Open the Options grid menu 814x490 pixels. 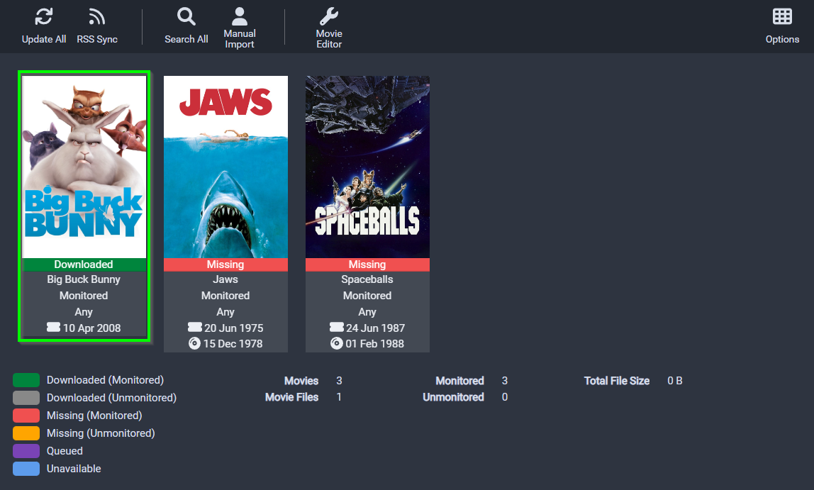tap(782, 17)
